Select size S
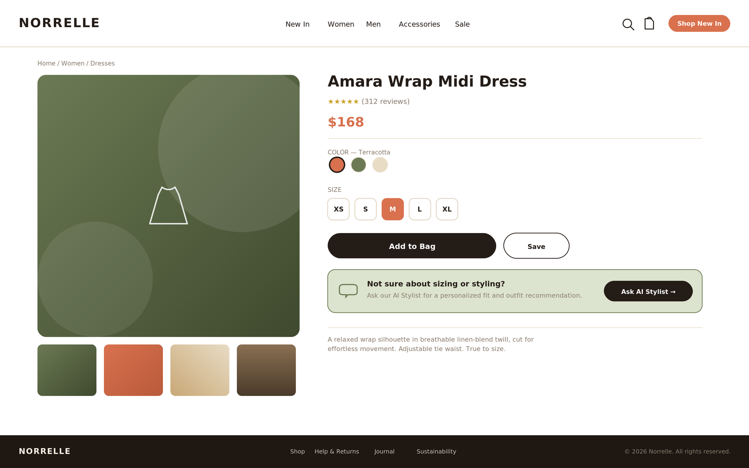 tap(366, 209)
